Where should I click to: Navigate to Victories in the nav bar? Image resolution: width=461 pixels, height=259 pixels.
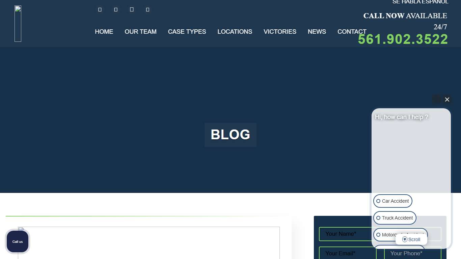[280, 32]
